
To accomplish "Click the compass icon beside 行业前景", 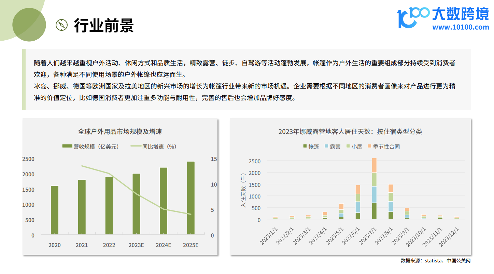I will click(61, 25).
